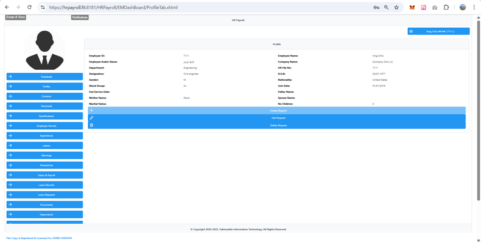Bookmark this page with star icon
Screen dimensions: 481x243
tap(396, 7)
